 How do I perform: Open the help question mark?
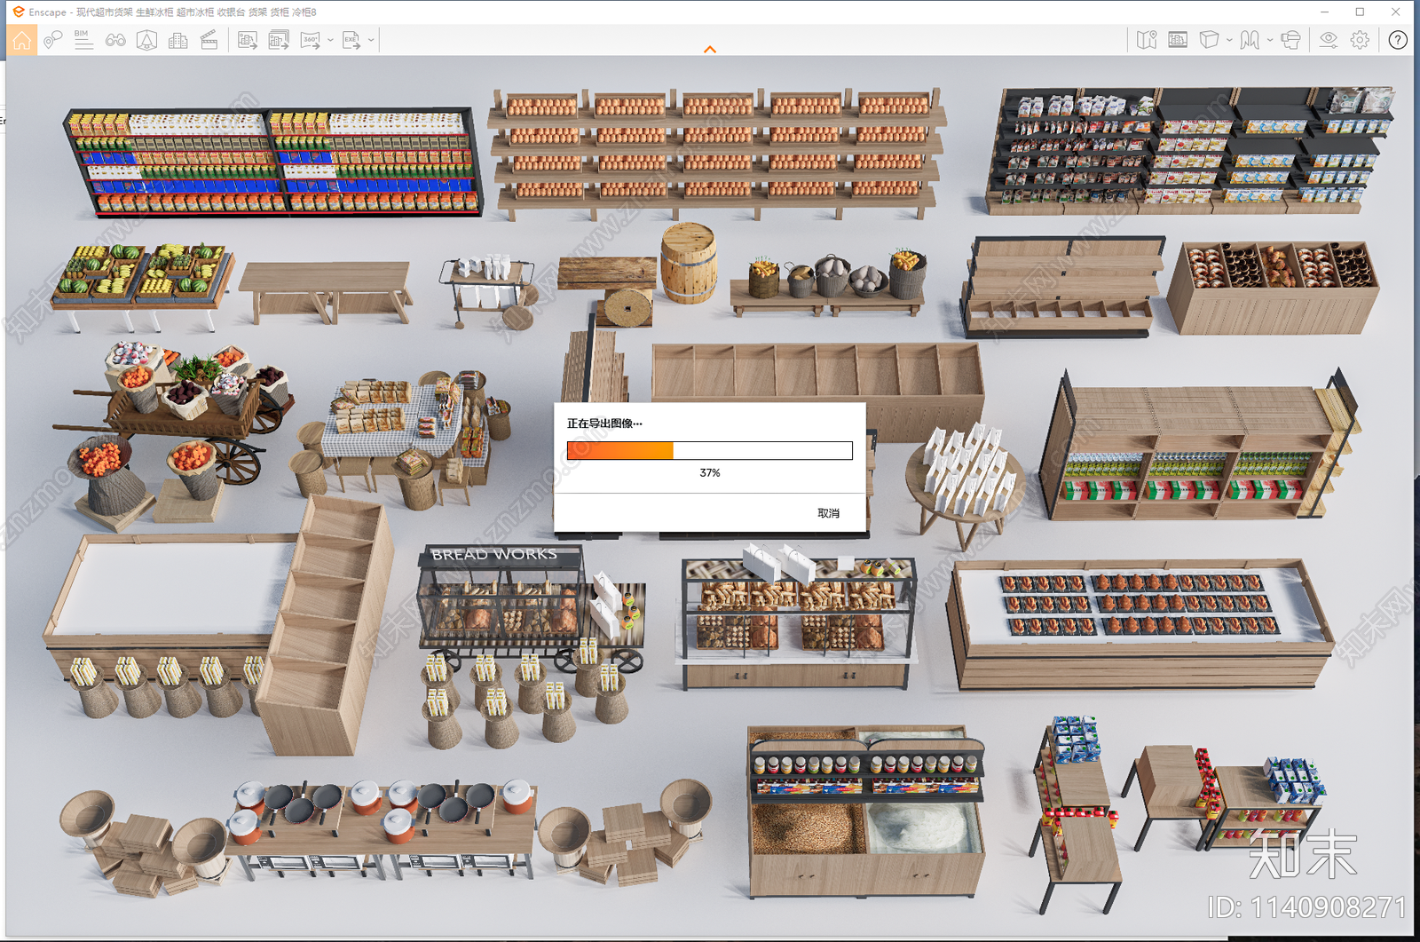coord(1398,40)
